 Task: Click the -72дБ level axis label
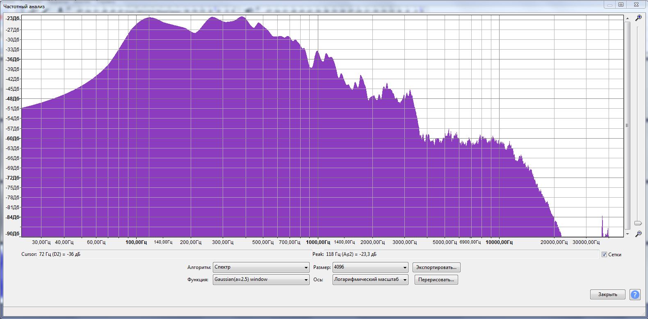pyautogui.click(x=13, y=178)
